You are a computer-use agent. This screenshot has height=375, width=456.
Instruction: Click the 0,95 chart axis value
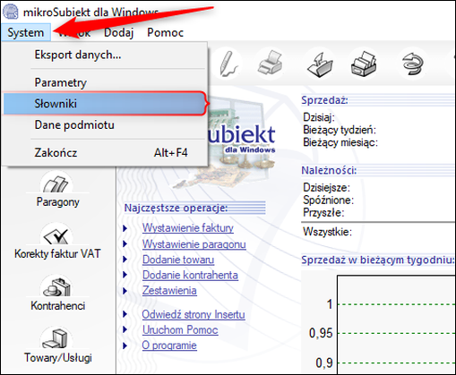coord(321,333)
